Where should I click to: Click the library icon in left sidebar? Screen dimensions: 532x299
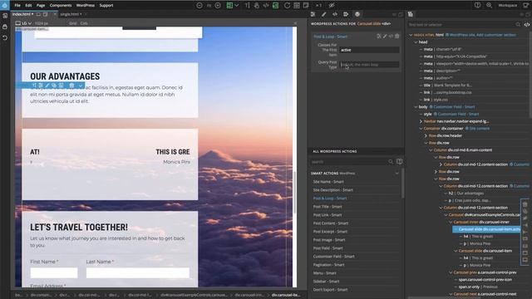pyautogui.click(x=5, y=27)
